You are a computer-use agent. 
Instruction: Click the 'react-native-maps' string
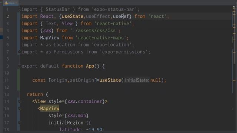click(x=101, y=38)
